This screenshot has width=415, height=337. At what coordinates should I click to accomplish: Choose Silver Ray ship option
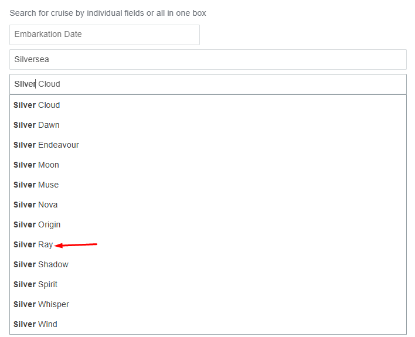coord(208,244)
